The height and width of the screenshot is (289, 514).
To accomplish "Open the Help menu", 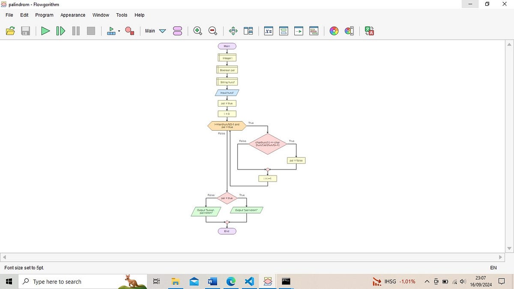I will point(140,15).
